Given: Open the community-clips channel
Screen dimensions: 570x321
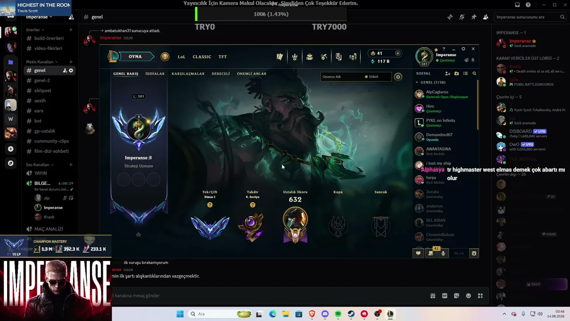Looking at the screenshot, I should coord(49,141).
